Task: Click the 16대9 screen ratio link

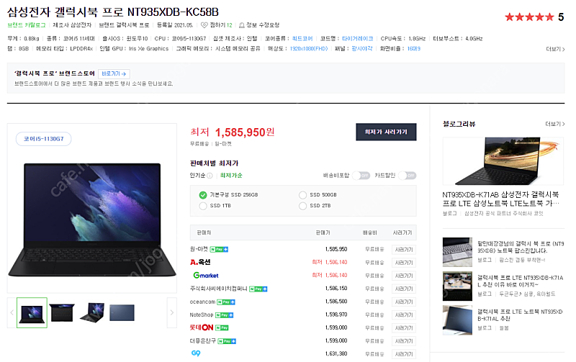Action: 413,48
